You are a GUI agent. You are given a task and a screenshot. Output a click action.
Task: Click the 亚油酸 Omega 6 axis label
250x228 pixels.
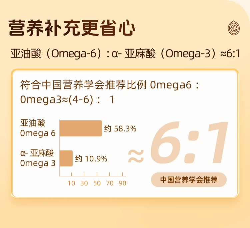38,128
